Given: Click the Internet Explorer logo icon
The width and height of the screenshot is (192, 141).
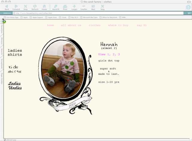Looking at the screenshot, I should point(188,7).
